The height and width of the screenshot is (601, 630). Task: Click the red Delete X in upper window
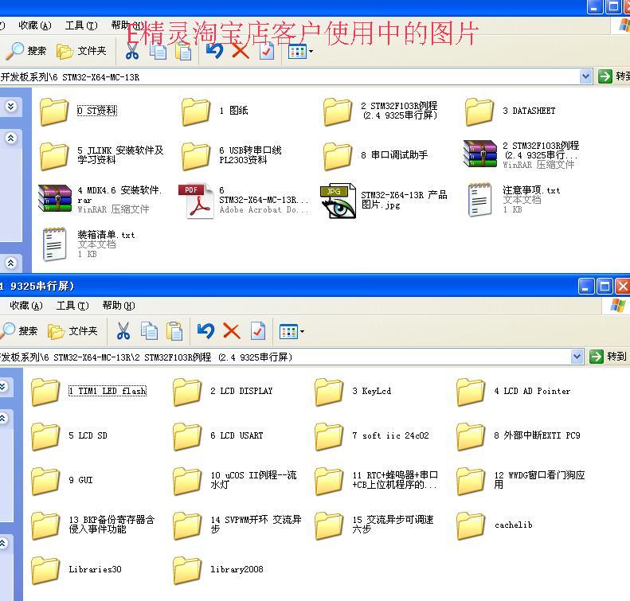(x=241, y=51)
